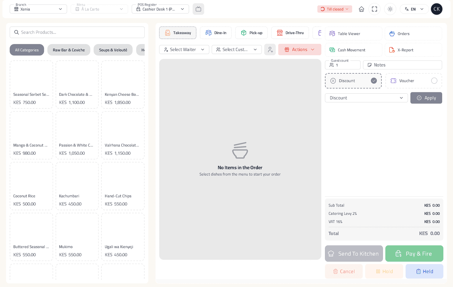
Task: Toggle the Discount radio check
Action: point(374,81)
